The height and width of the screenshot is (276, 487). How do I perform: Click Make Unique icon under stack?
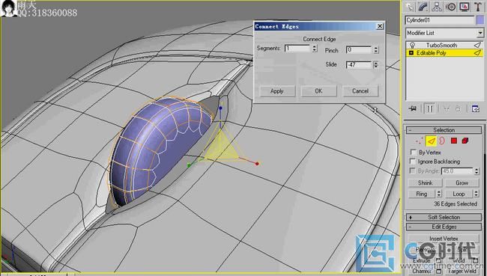(x=446, y=108)
